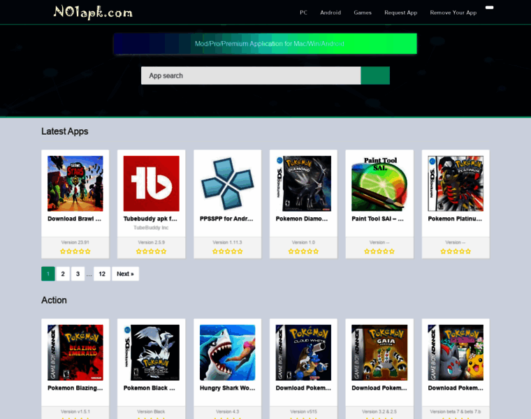Click the Hungry Shark World title
The height and width of the screenshot is (419, 531).
[x=227, y=388]
